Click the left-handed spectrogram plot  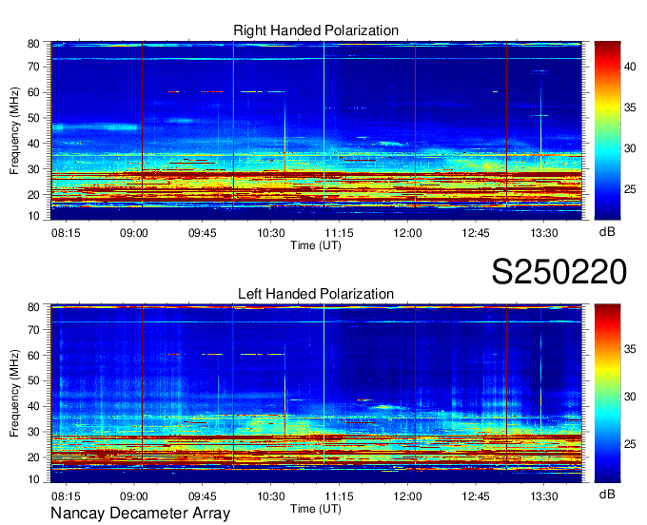(316, 394)
